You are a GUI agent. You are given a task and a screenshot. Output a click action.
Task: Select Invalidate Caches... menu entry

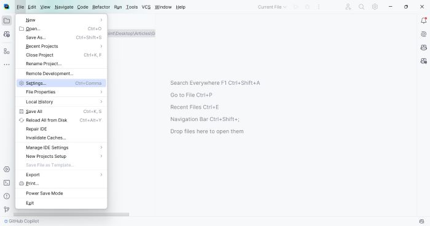pos(61,138)
